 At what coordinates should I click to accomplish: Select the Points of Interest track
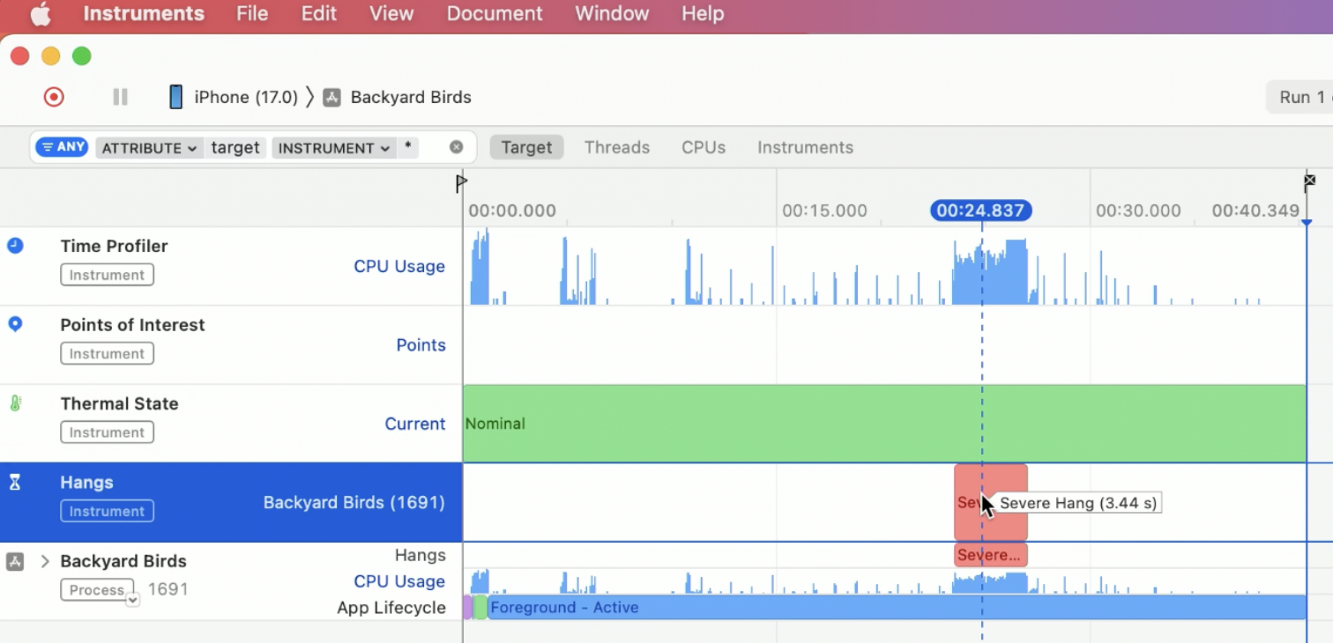(132, 324)
